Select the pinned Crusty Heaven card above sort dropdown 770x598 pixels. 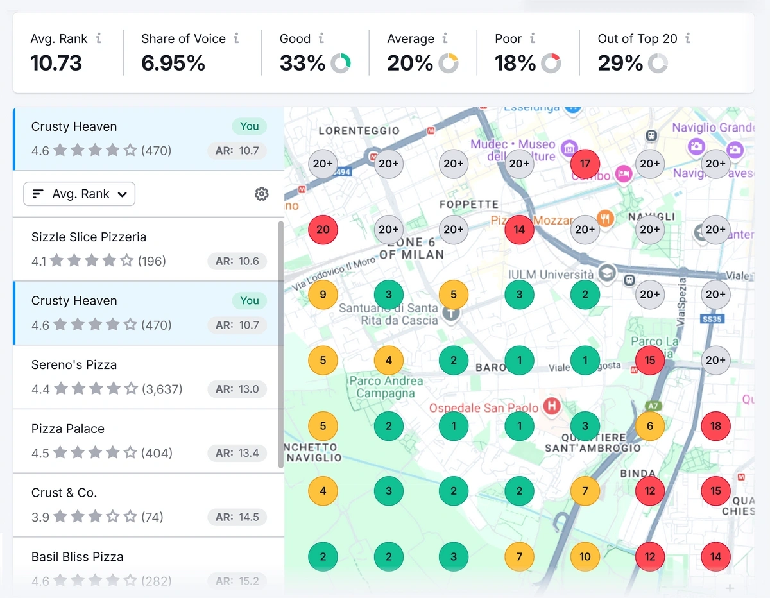[x=148, y=139]
